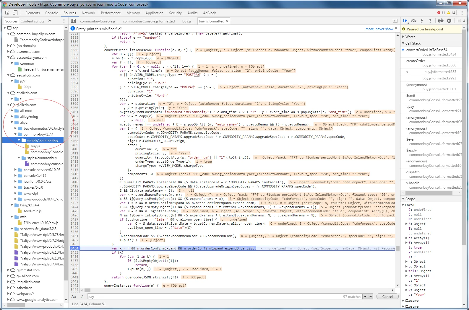The image size is (469, 310).
Task: Collapse the Call Stack section
Action: click(413, 43)
